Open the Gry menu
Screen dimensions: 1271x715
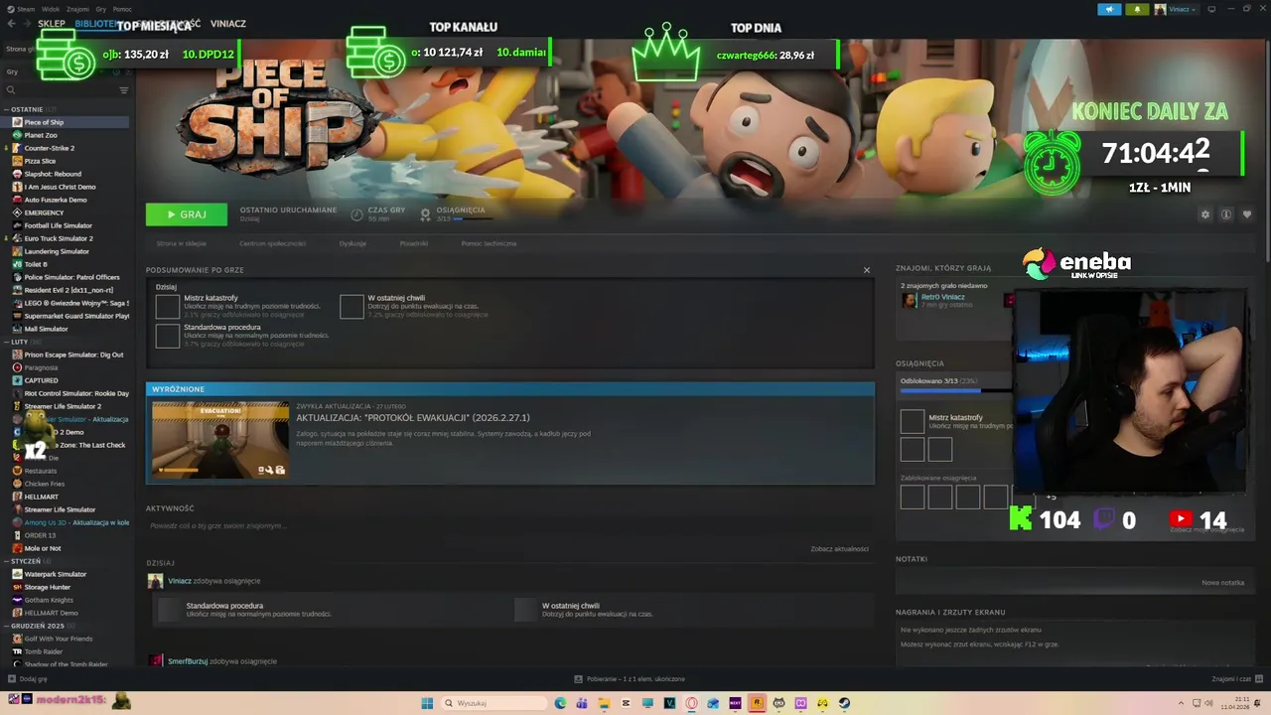point(101,9)
